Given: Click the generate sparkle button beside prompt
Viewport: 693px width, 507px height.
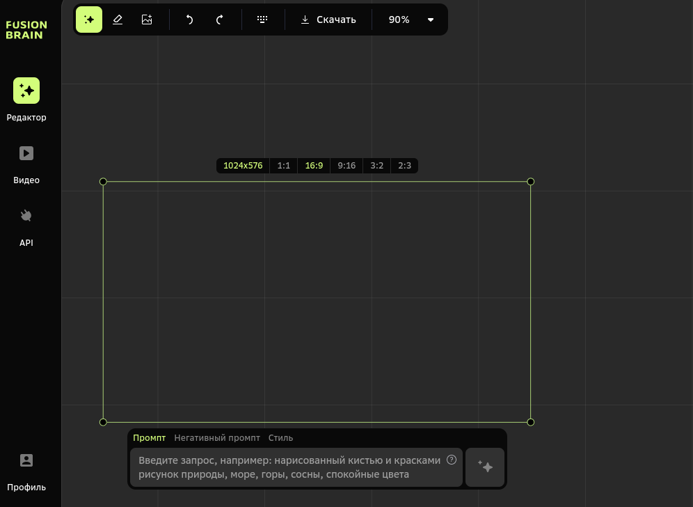Looking at the screenshot, I should [x=485, y=467].
